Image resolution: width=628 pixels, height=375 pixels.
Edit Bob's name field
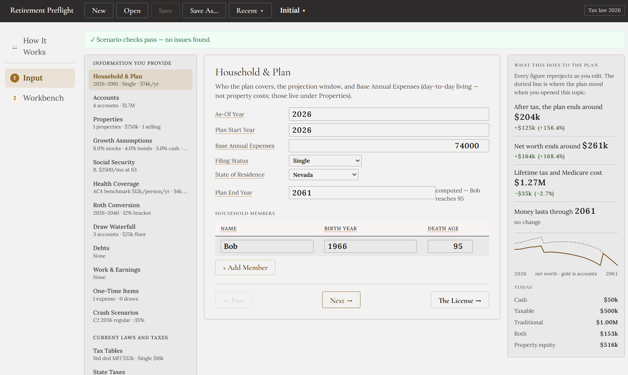[267, 246]
